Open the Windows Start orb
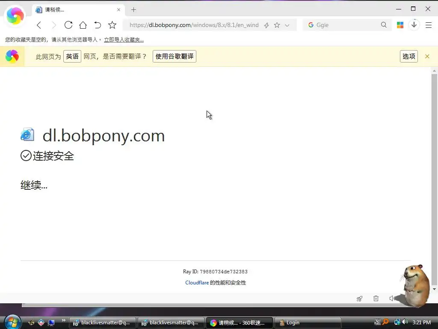The image size is (438, 329). coord(12,322)
